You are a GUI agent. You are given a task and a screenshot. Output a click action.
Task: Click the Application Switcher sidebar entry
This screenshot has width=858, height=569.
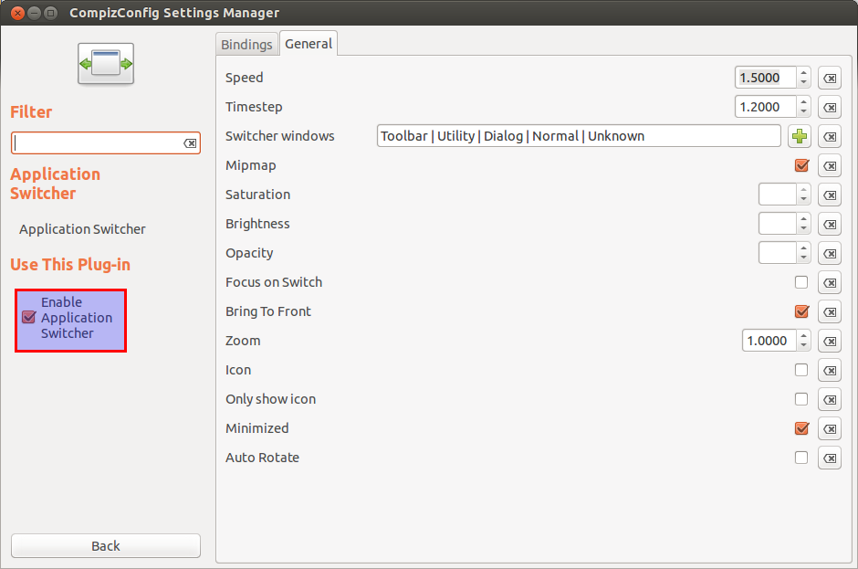point(82,229)
